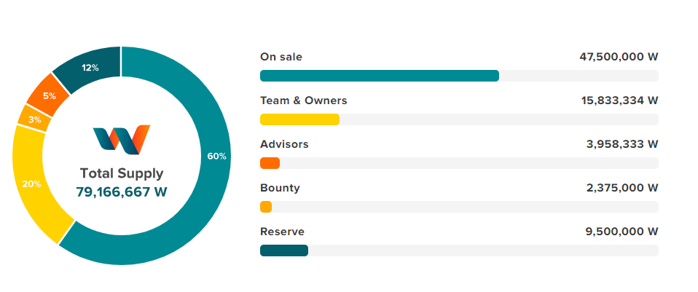Select the dark teal 12% donut segment
Viewport: 698px width, 292px height.
pos(91,68)
